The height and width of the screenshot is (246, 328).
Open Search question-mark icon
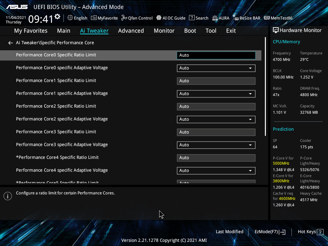click(192, 18)
